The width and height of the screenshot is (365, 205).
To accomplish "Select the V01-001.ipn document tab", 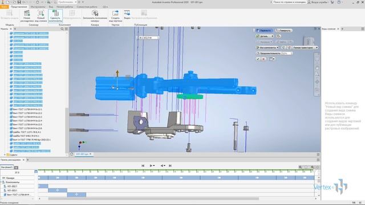I will pyautogui.click(x=82, y=154).
